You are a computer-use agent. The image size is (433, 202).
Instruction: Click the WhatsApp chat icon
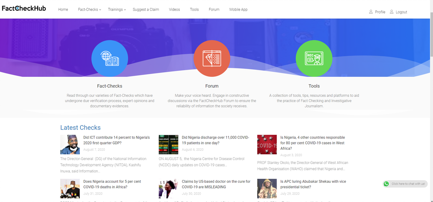pos(386,184)
